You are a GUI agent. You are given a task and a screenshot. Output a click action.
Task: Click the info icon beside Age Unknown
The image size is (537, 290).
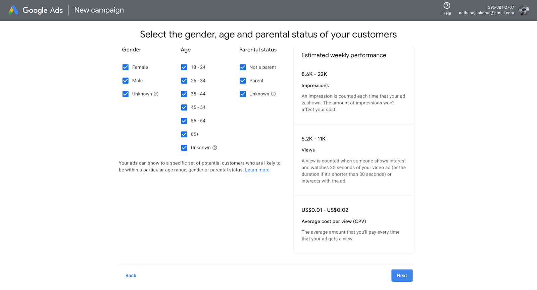(215, 148)
